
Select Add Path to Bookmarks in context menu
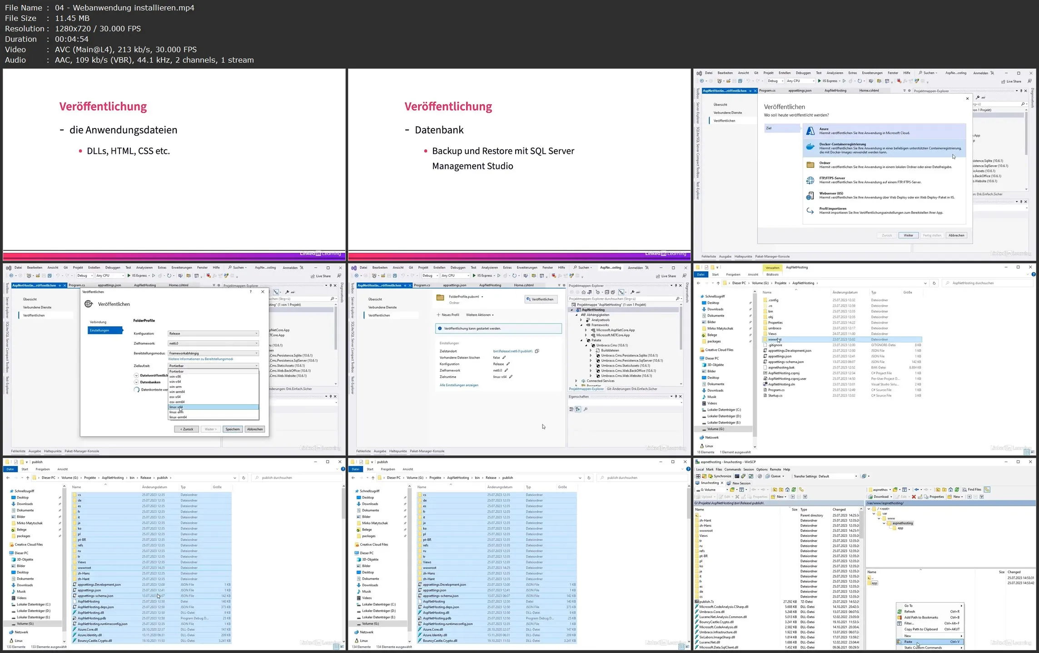[x=930, y=618]
